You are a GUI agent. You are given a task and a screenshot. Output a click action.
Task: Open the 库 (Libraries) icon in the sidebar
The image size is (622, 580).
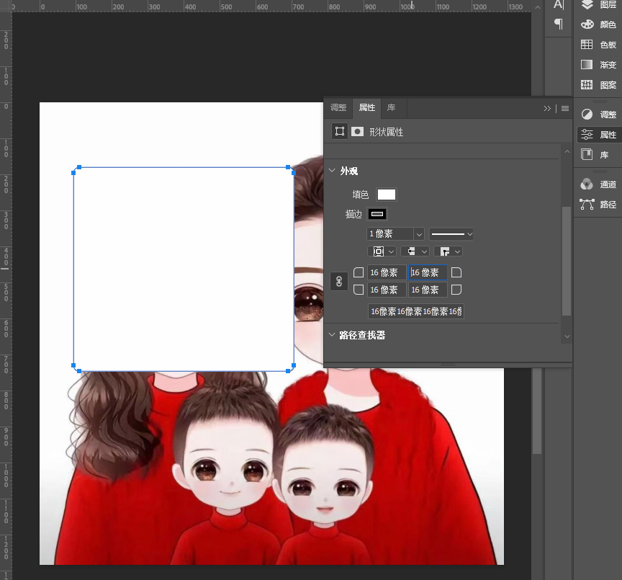(x=587, y=154)
